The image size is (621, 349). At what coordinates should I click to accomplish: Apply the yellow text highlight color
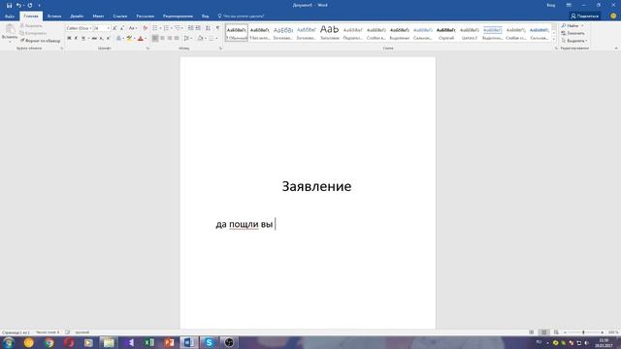coord(129,39)
